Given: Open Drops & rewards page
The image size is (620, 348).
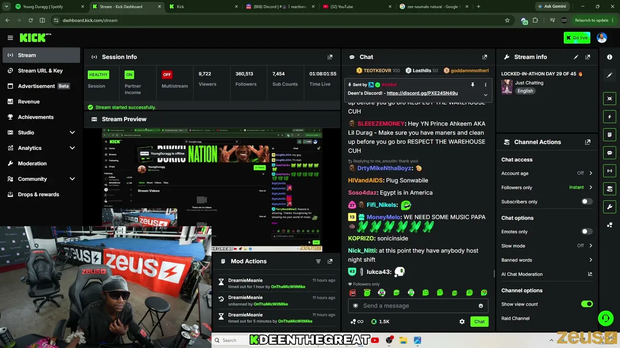Looking at the screenshot, I should [x=41, y=194].
